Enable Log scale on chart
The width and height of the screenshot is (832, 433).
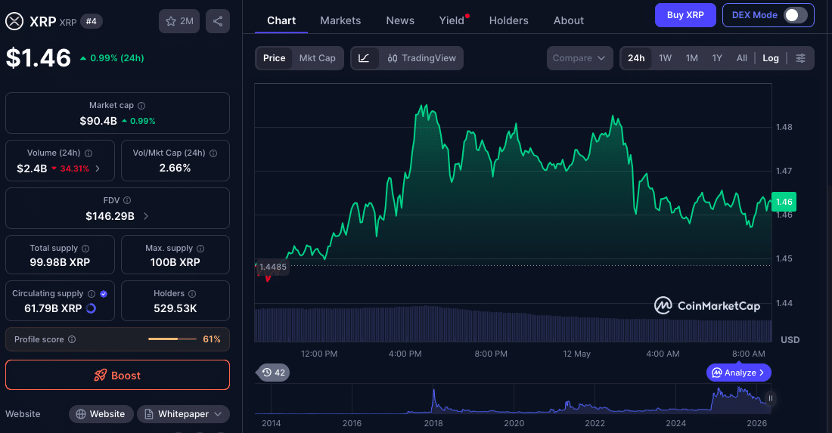771,58
